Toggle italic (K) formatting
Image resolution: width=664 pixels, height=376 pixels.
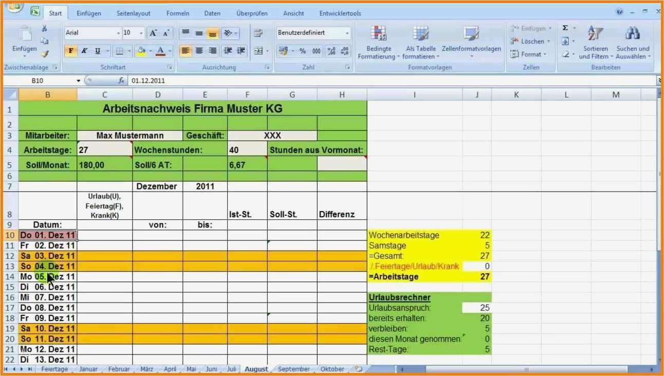pyautogui.click(x=84, y=51)
